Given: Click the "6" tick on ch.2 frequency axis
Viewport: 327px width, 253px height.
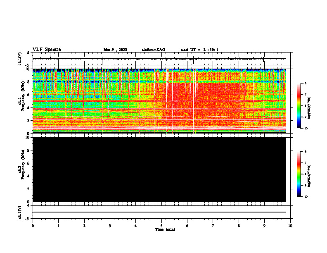Looking at the screenshot, I should pyautogui.click(x=29, y=163).
